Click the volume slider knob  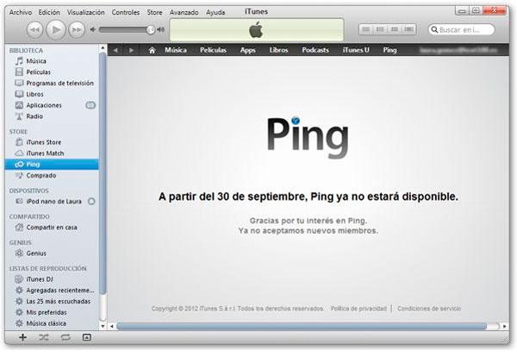152,29
